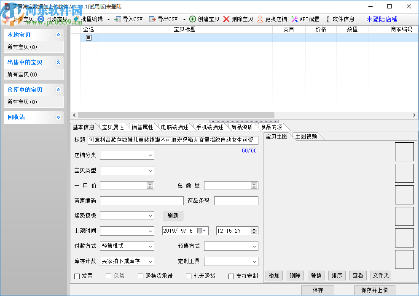Enable the 发票 checkbox
The image size is (419, 296).
(77, 276)
